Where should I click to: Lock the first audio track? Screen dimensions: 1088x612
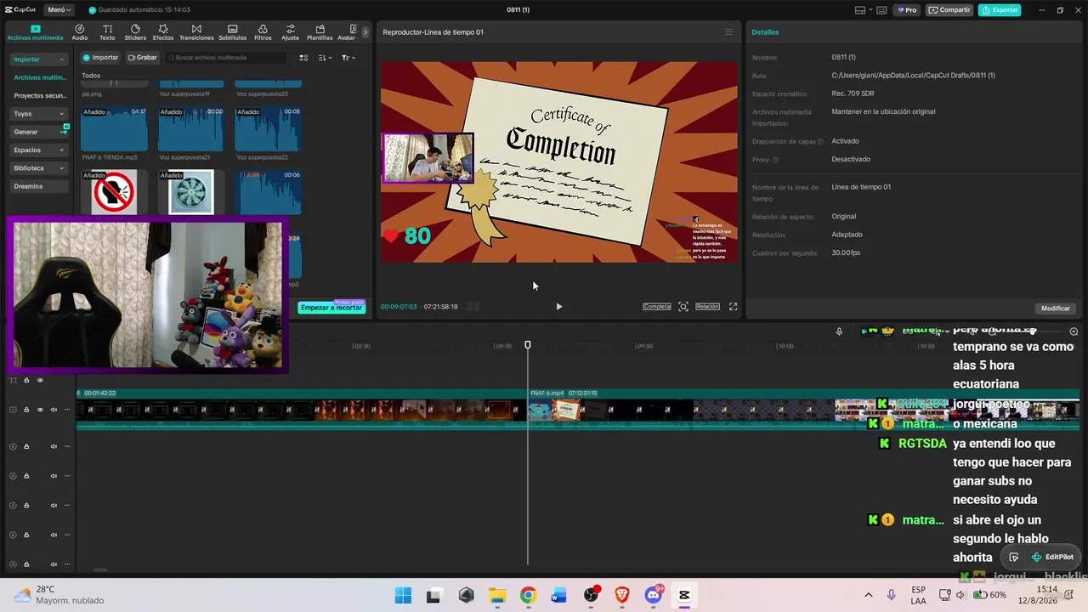pyautogui.click(x=26, y=446)
